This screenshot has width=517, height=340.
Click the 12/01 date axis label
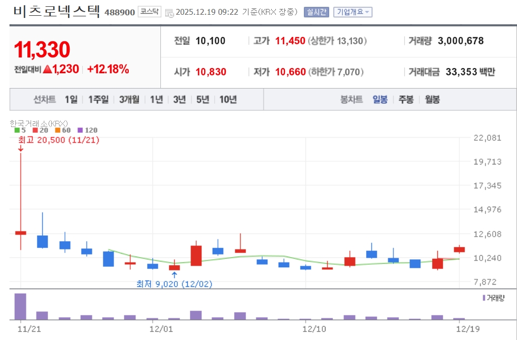coord(161,329)
